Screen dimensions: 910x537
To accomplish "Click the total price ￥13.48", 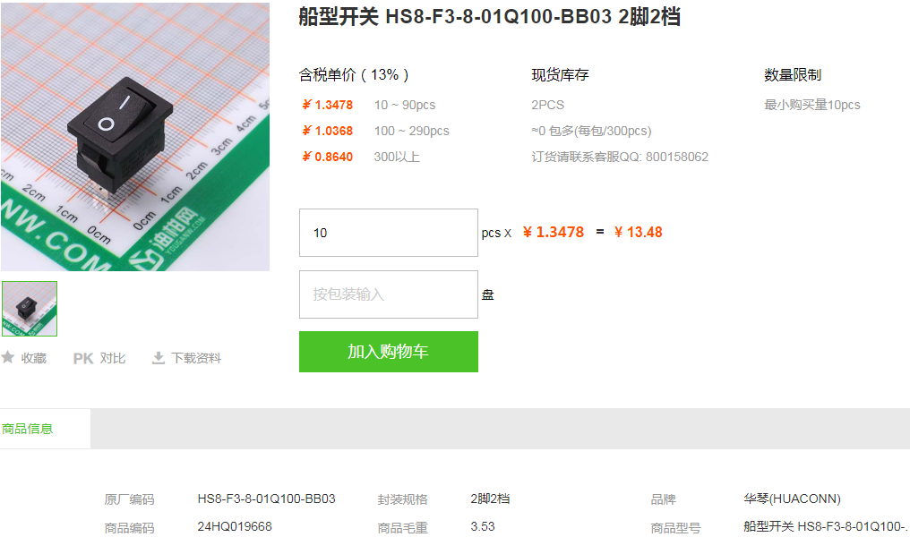I will click(x=638, y=233).
